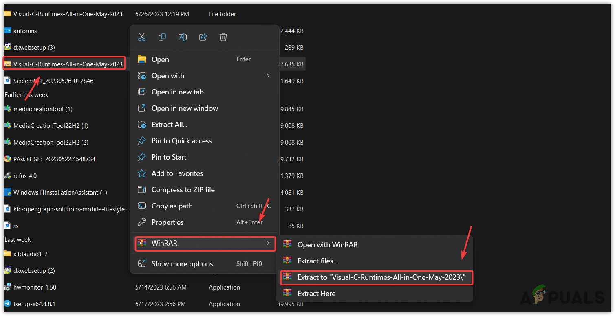This screenshot has height=316, width=615.
Task: Select Compress to ZIP file
Action: coord(183,190)
